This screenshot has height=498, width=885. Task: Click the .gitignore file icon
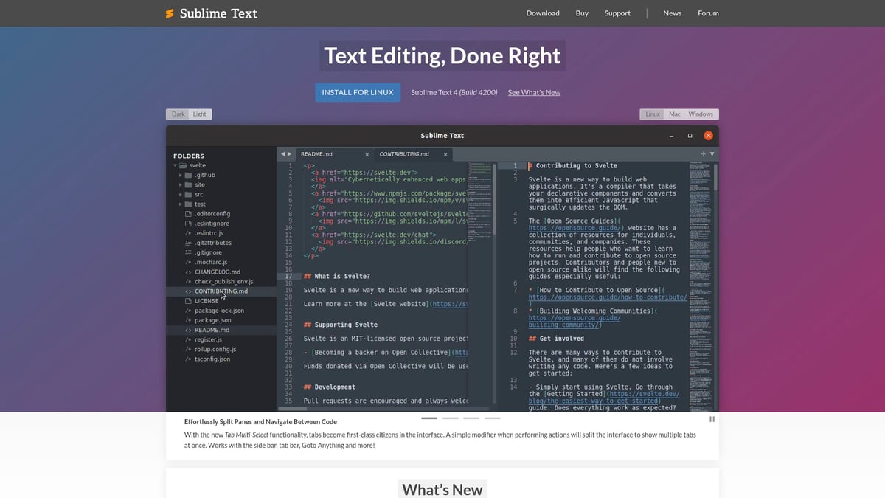point(189,252)
